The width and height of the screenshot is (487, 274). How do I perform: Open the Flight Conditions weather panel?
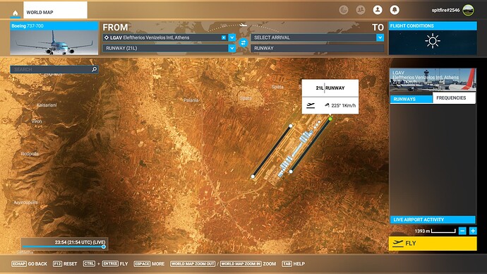click(433, 39)
